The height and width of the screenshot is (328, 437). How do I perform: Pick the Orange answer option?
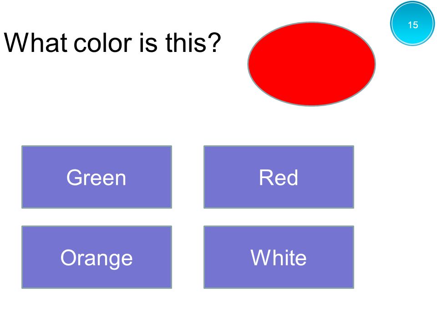point(97,257)
